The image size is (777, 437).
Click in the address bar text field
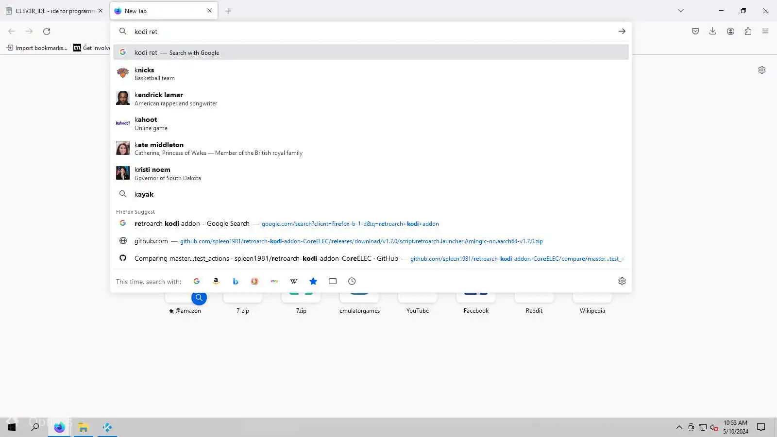(x=372, y=32)
